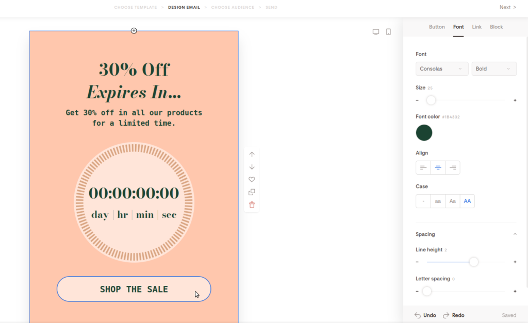This screenshot has width=528, height=323.
Task: Decrease line height with minus
Action: click(417, 262)
